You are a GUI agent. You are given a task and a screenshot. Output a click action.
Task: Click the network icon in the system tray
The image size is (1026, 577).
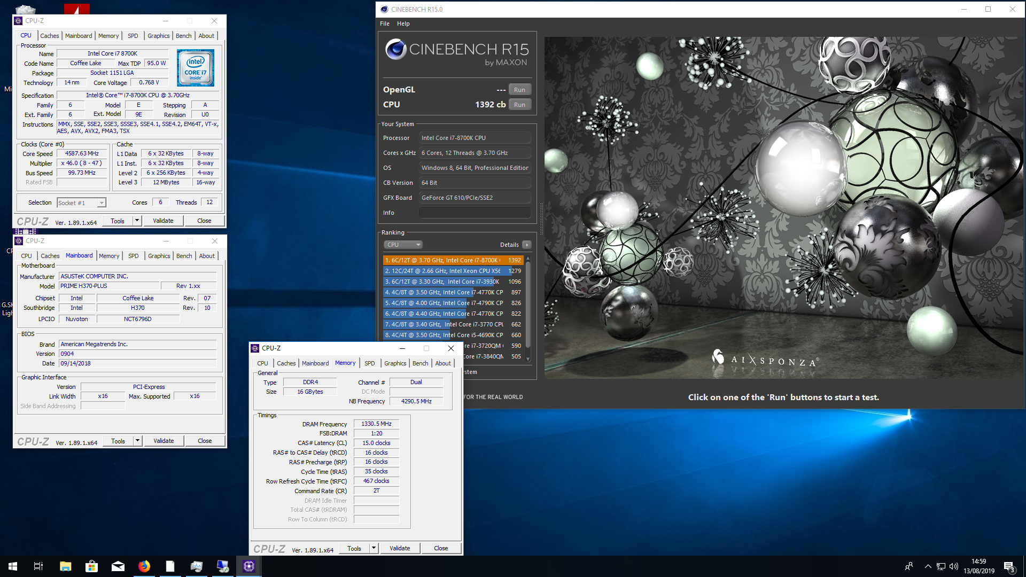941,566
